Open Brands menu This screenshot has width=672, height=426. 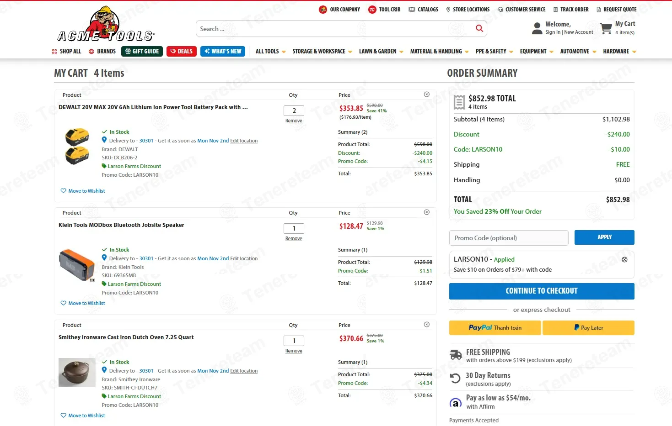pos(102,52)
